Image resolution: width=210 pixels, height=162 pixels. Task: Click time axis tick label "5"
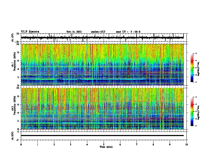coord(104,145)
